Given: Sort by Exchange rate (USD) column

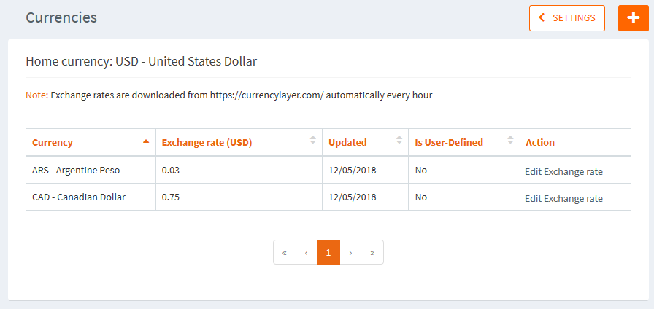Looking at the screenshot, I should click(239, 142).
